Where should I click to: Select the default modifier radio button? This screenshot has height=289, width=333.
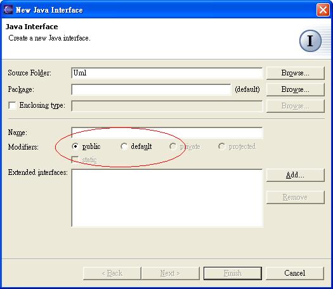coord(124,146)
